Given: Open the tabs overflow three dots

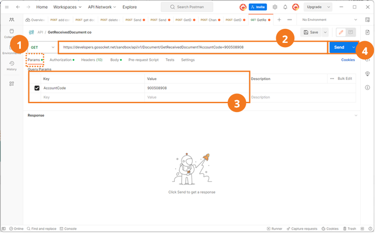Looking at the screenshot, I should pos(290,20).
